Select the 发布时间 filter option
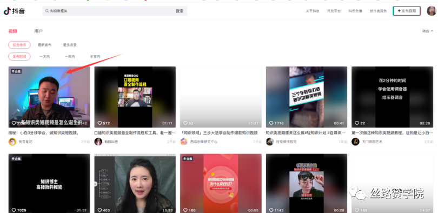This screenshot has width=438, height=213. coord(19,56)
